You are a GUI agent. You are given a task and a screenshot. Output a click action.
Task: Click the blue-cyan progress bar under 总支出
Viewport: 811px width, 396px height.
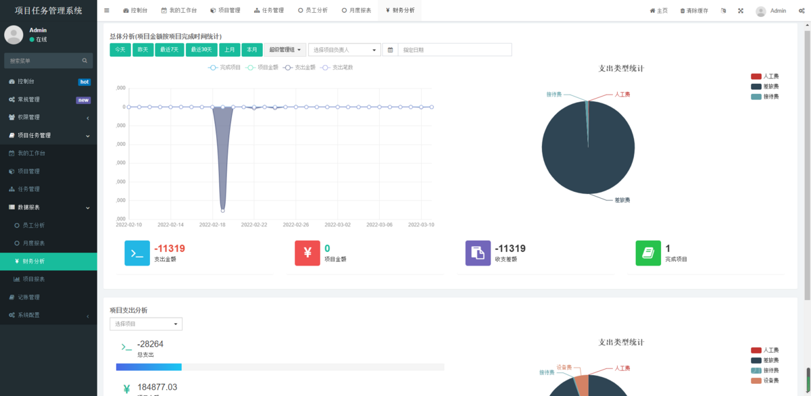click(x=149, y=366)
